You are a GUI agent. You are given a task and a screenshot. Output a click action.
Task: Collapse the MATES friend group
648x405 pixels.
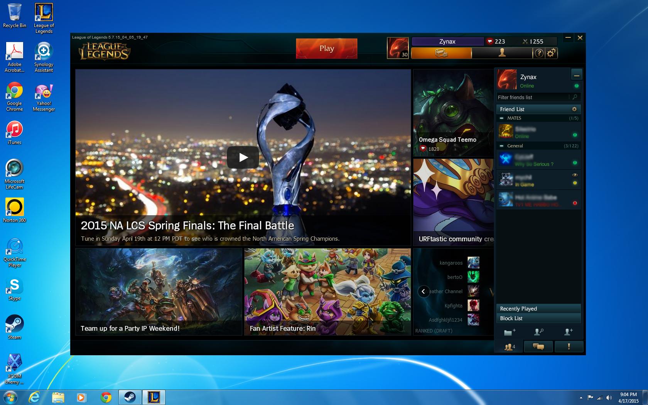pyautogui.click(x=501, y=118)
